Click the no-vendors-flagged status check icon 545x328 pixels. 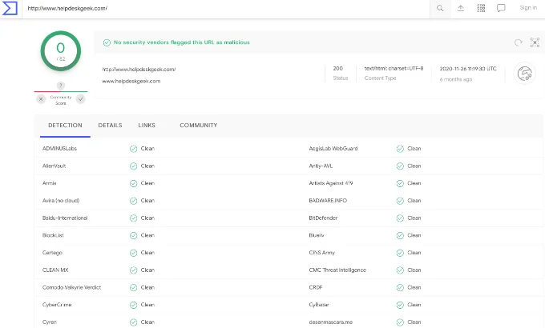pos(107,42)
